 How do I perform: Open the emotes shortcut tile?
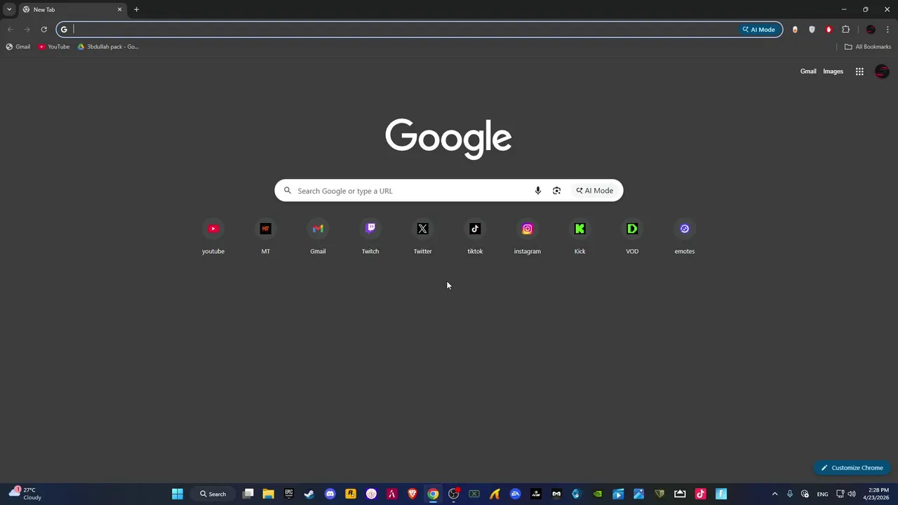pyautogui.click(x=685, y=237)
